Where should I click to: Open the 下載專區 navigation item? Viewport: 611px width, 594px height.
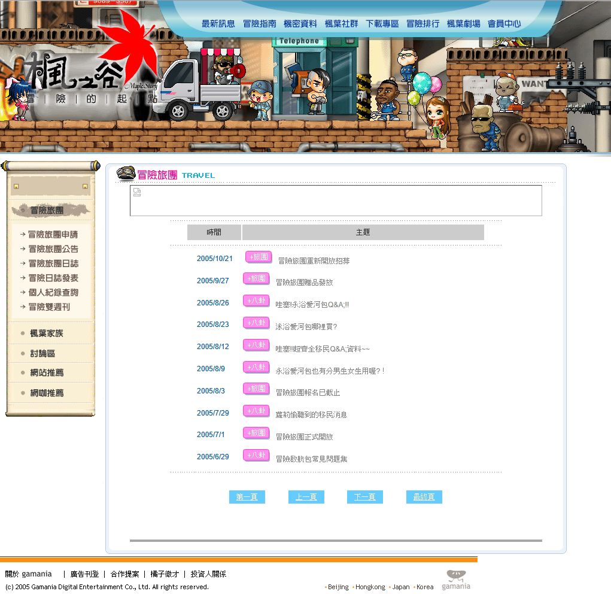point(382,24)
